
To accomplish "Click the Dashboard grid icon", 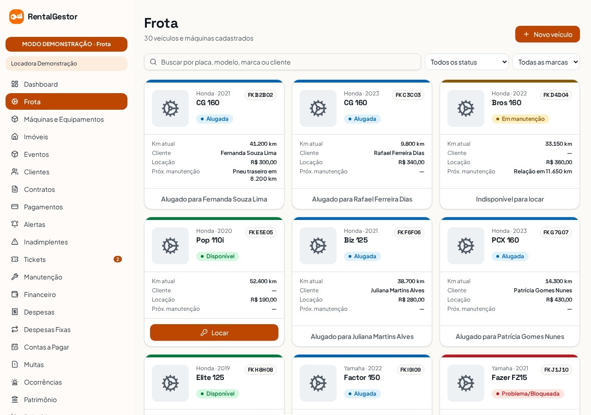I will (x=15, y=84).
